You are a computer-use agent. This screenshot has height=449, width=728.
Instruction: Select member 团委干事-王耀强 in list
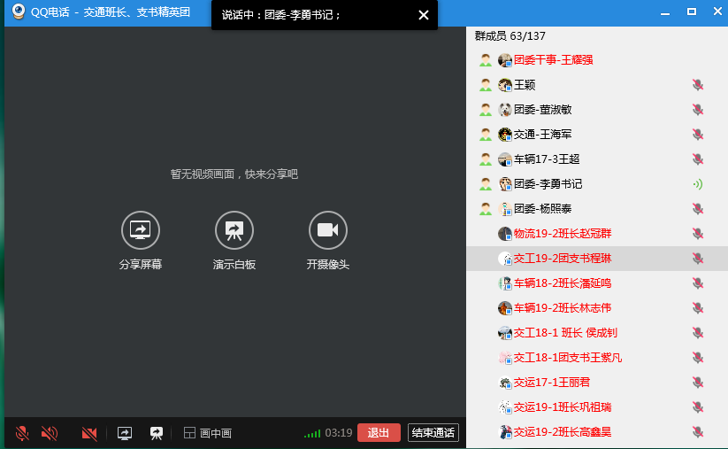click(x=553, y=60)
